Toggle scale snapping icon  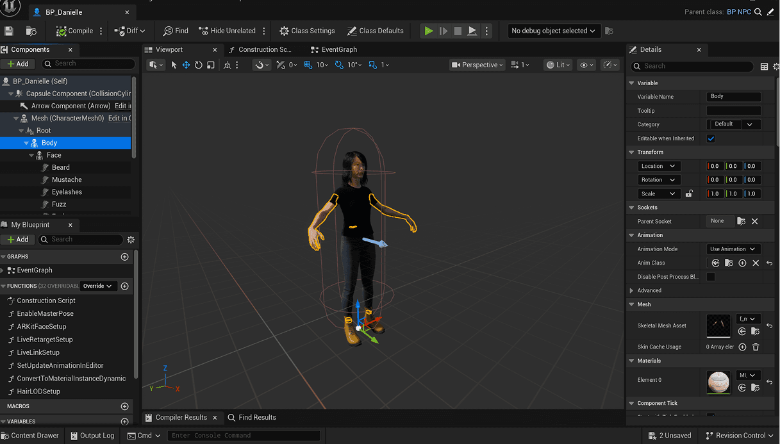(x=374, y=65)
